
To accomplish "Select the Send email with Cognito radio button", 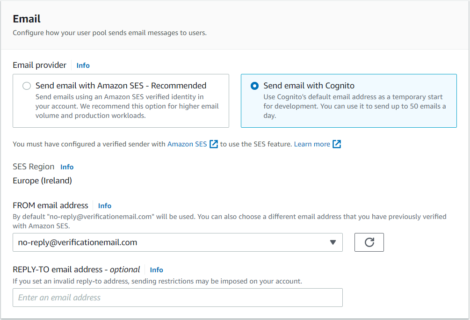I will pos(254,86).
